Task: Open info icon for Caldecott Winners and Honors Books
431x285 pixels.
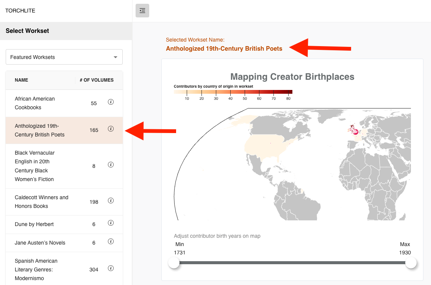Action: (111, 200)
